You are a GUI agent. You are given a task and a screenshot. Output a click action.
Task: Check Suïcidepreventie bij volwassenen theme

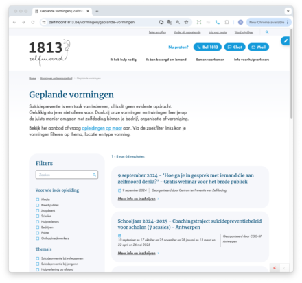click(38, 258)
